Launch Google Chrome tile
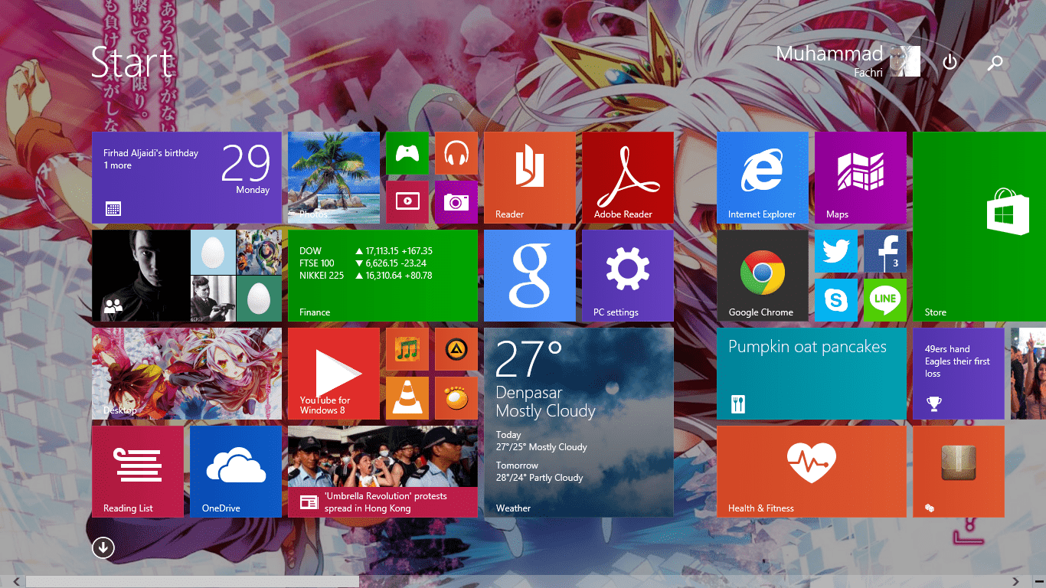Screen dimensions: 1046x588 tap(762, 276)
